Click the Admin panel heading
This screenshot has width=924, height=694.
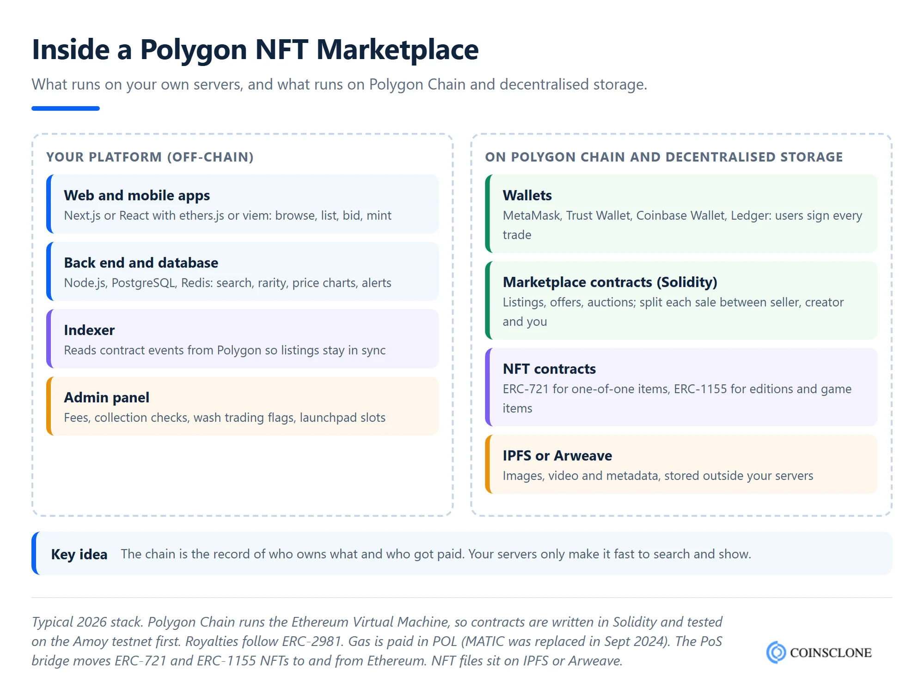coord(106,398)
